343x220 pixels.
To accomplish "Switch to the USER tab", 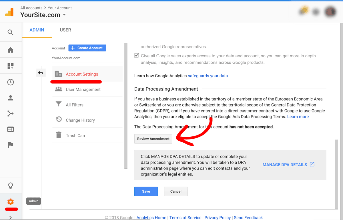I will [65, 30].
